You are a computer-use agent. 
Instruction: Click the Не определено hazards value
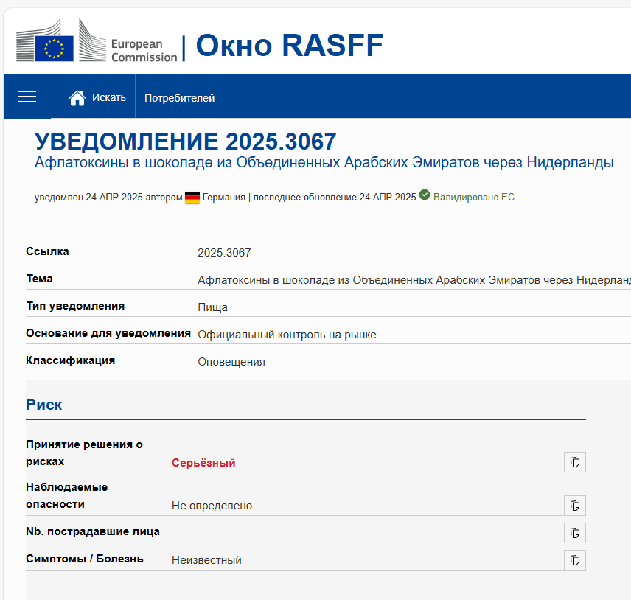click(212, 506)
